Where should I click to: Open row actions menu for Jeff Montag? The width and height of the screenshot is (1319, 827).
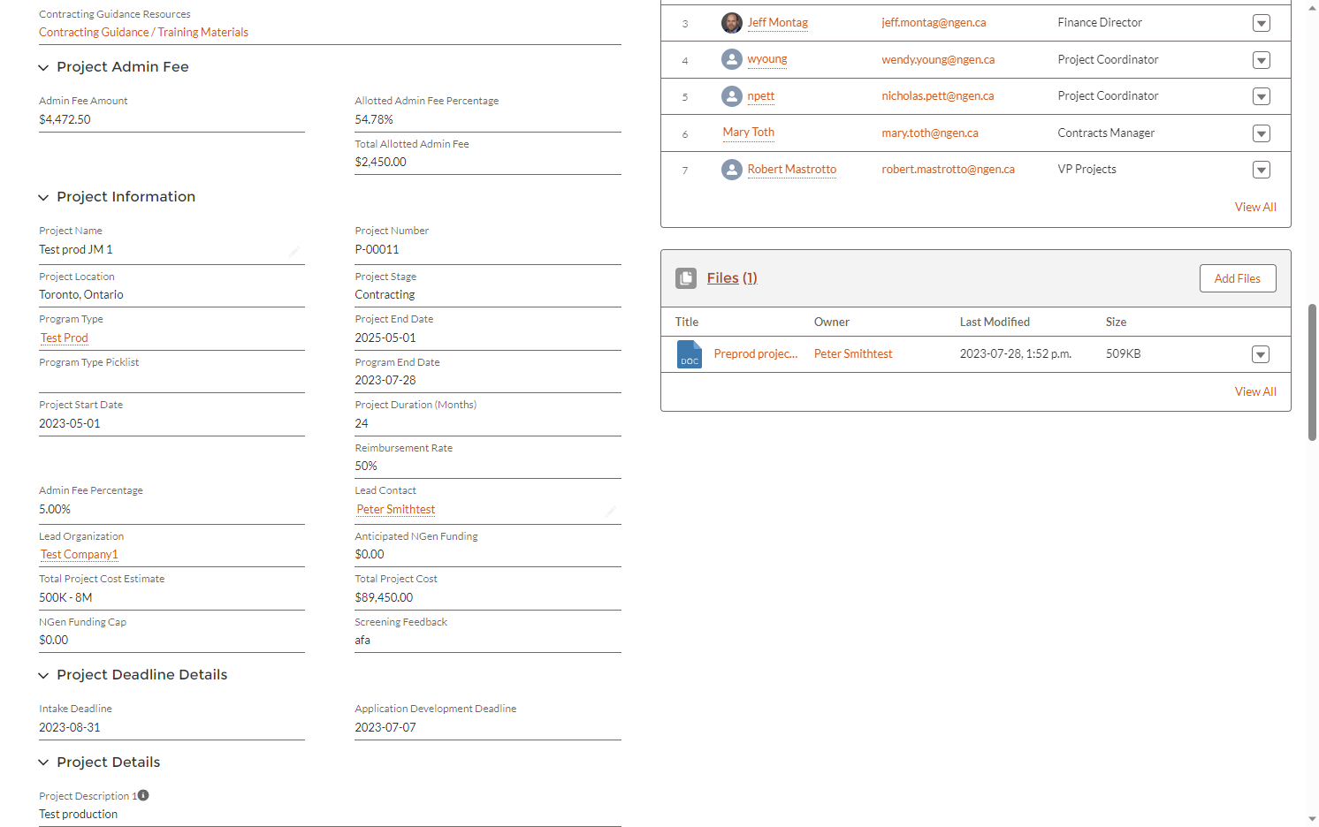[x=1262, y=24]
